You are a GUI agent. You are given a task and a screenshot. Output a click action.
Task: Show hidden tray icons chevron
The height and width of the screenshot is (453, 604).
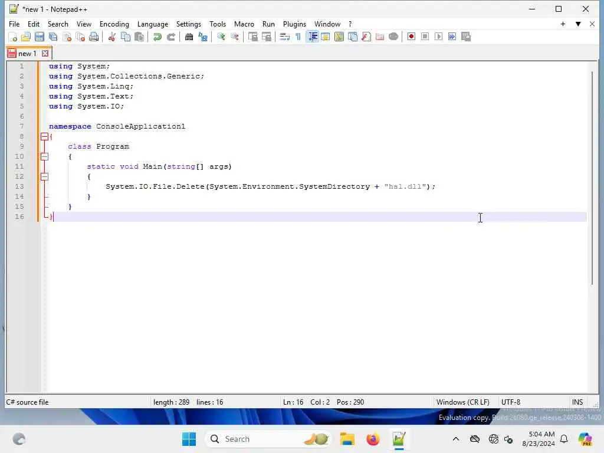coord(456,439)
